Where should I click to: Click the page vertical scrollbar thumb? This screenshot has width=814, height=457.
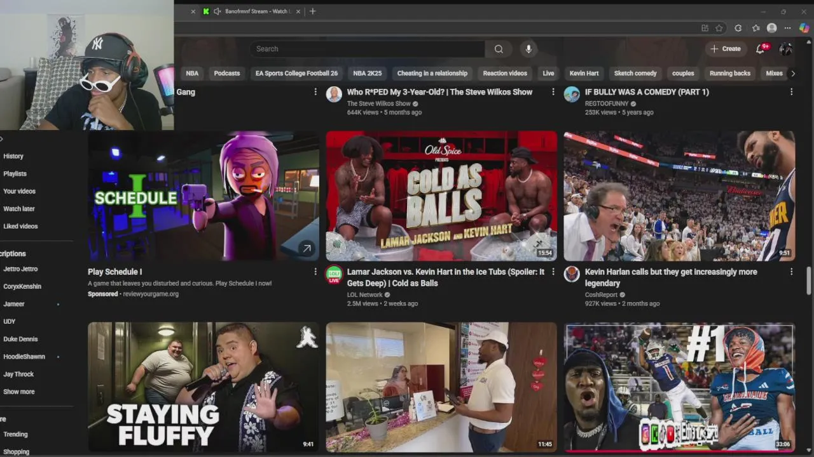tap(810, 281)
